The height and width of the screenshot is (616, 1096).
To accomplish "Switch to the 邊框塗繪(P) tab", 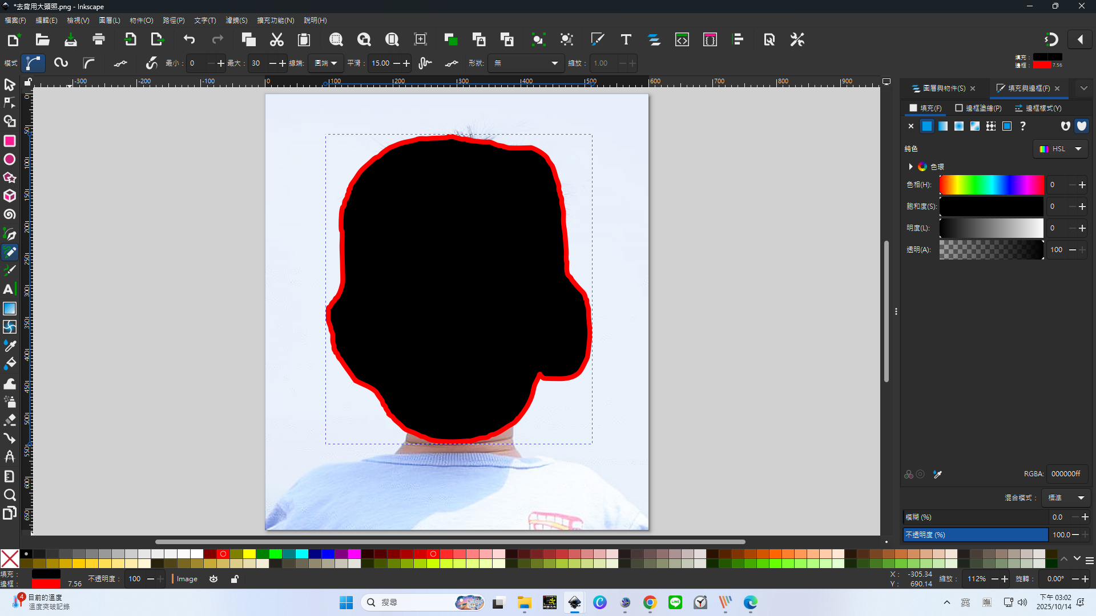I will tap(978, 108).
